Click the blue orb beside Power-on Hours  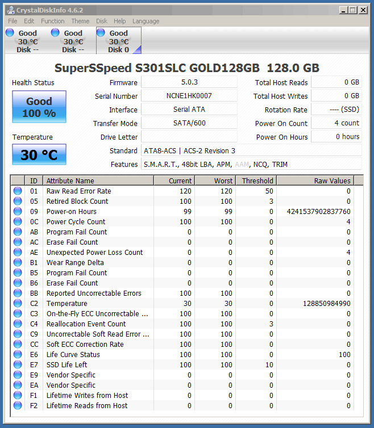point(18,212)
